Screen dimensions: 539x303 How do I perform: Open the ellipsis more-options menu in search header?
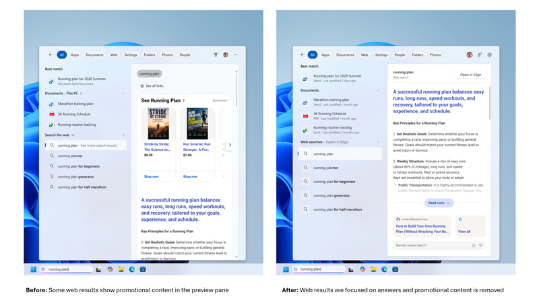(235, 55)
